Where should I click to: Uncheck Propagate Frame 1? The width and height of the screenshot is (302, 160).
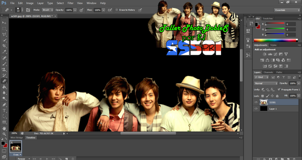click(x=279, y=89)
